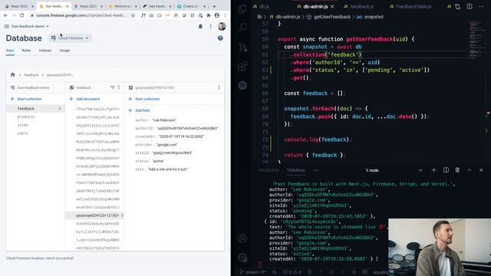Click the feedback breadcrumb link
The image size is (491, 276).
(31, 75)
